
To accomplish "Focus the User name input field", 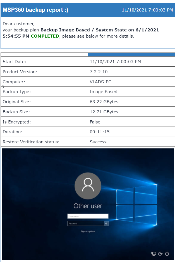I will click(88, 216).
